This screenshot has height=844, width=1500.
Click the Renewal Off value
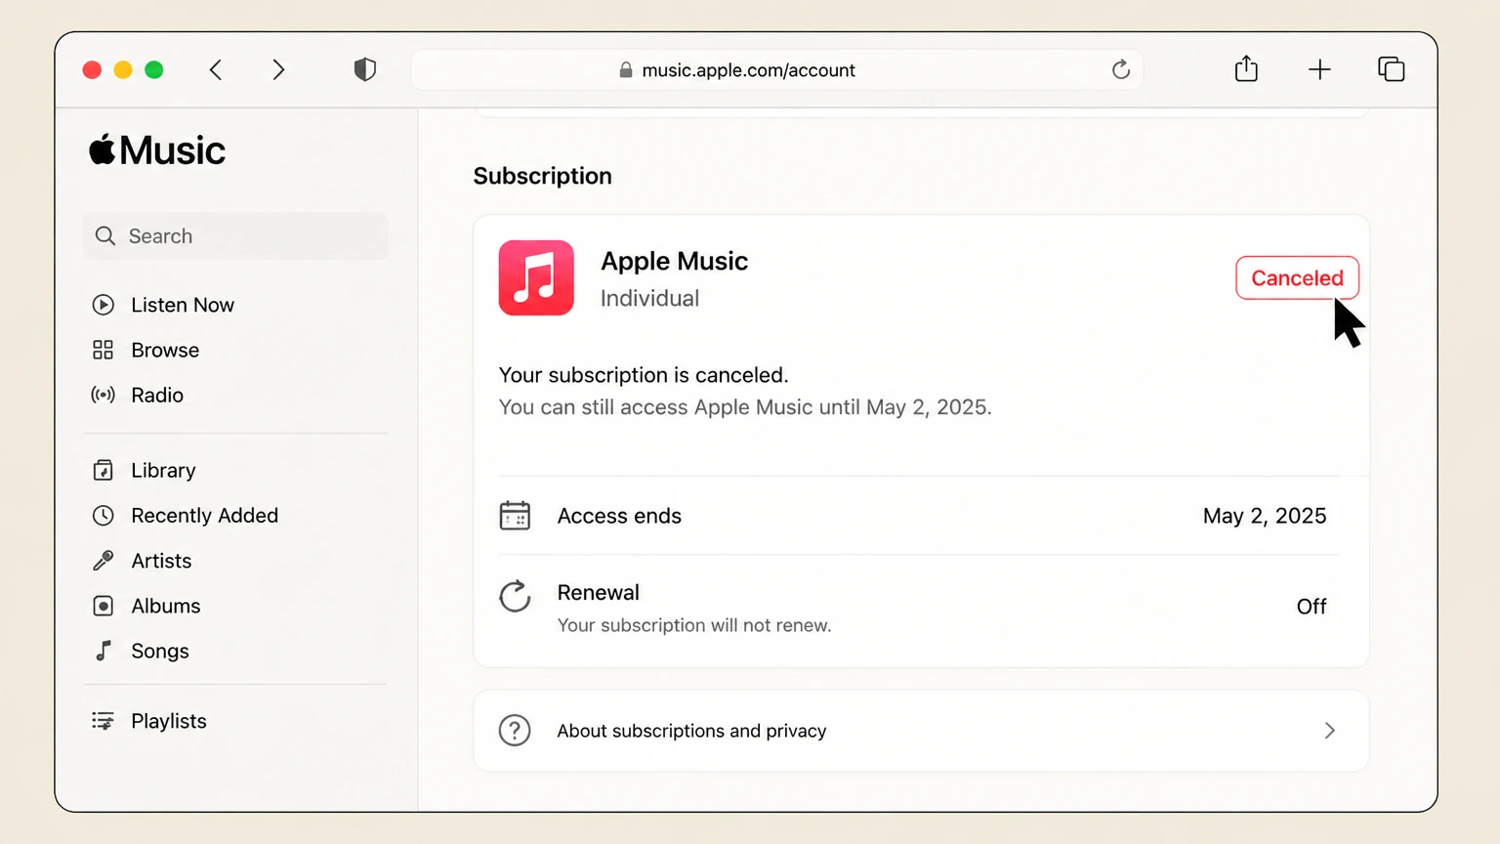(x=1312, y=607)
